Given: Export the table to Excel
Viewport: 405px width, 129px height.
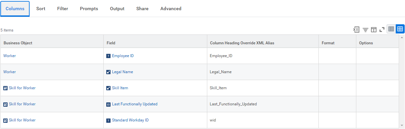Looking at the screenshot, I should tap(356, 30).
